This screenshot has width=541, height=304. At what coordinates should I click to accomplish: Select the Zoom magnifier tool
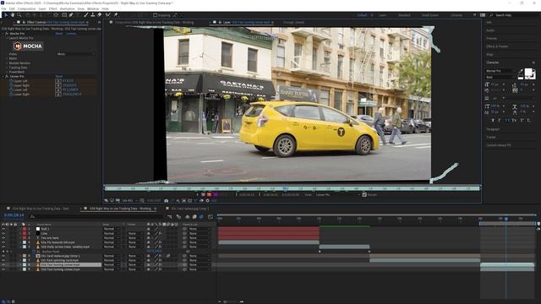tap(19, 15)
